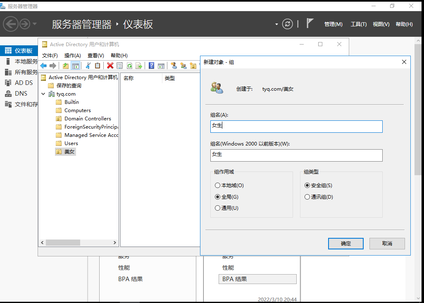This screenshot has width=424, height=303.
Task: Click the red Delete X icon
Action: tap(110, 66)
